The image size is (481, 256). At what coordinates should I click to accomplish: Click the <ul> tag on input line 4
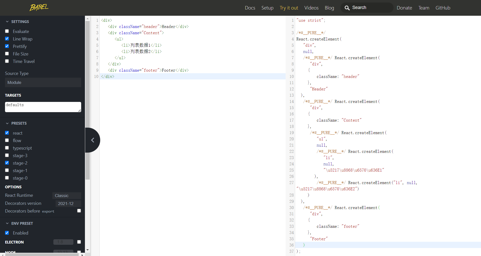point(119,39)
